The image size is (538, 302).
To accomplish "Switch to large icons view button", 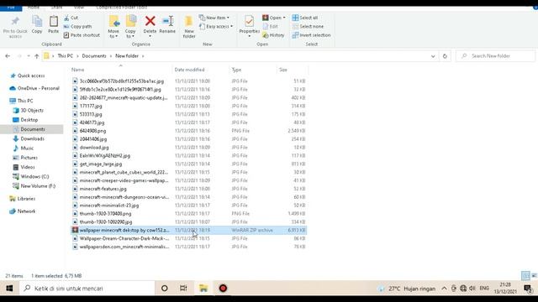I will (534, 275).
